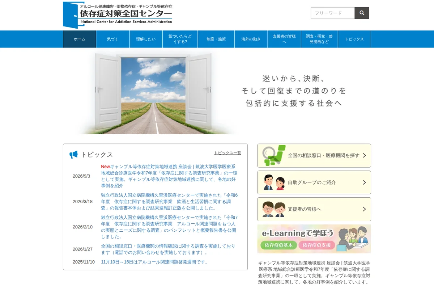Viewport: 434px width, 286px height.
Task: Open the 令和6年度 飲酒と生活習慣 report topic
Action: 169,202
